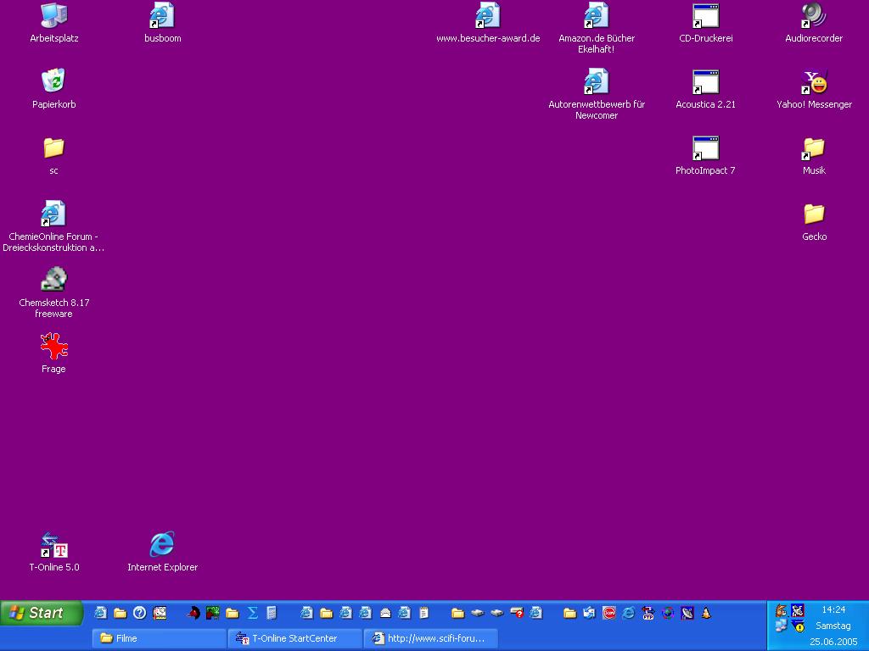Viewport: 869px width, 651px height.
Task: Click the blue Sigma quick launch icon
Action: coord(252,613)
